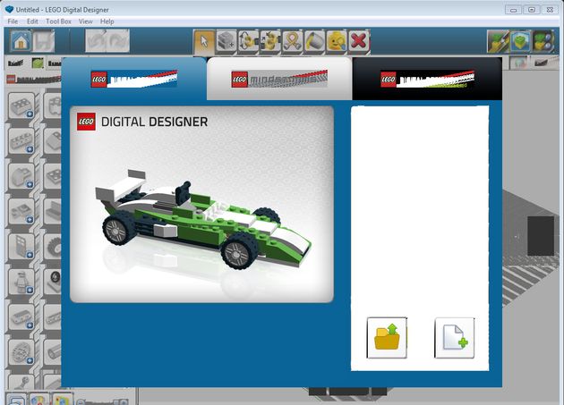Viewport: 564px width, 405px height.
Task: Click the green brick filter icon
Action: pyautogui.click(x=38, y=63)
